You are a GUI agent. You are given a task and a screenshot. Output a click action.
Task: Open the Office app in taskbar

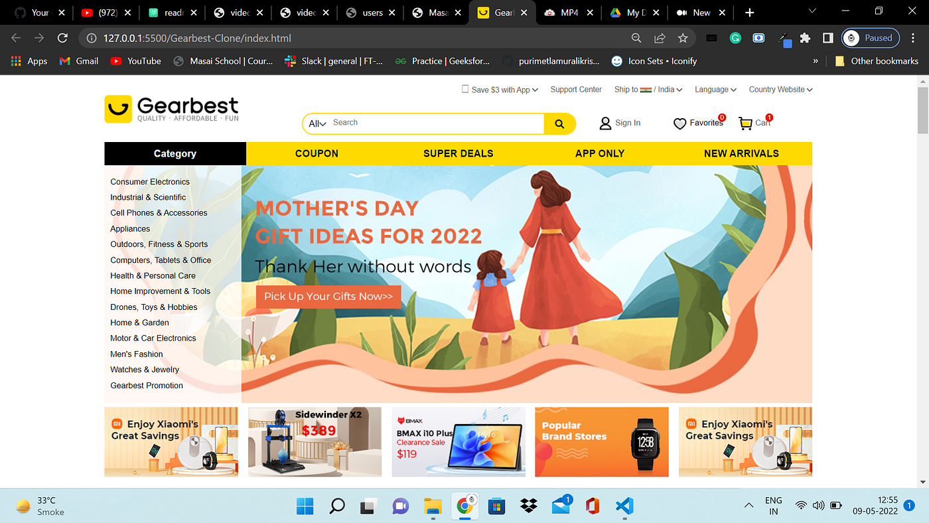pyautogui.click(x=593, y=506)
